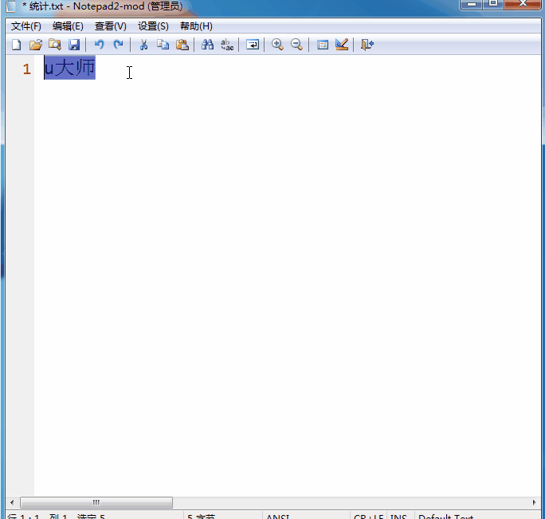Click the Exit toolbar button
The height and width of the screenshot is (519, 545).
(x=367, y=45)
